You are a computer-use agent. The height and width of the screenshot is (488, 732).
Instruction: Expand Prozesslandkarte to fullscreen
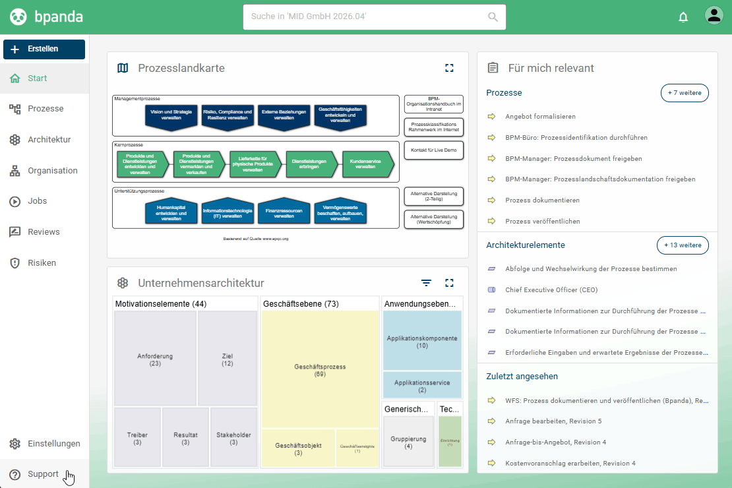[449, 68]
